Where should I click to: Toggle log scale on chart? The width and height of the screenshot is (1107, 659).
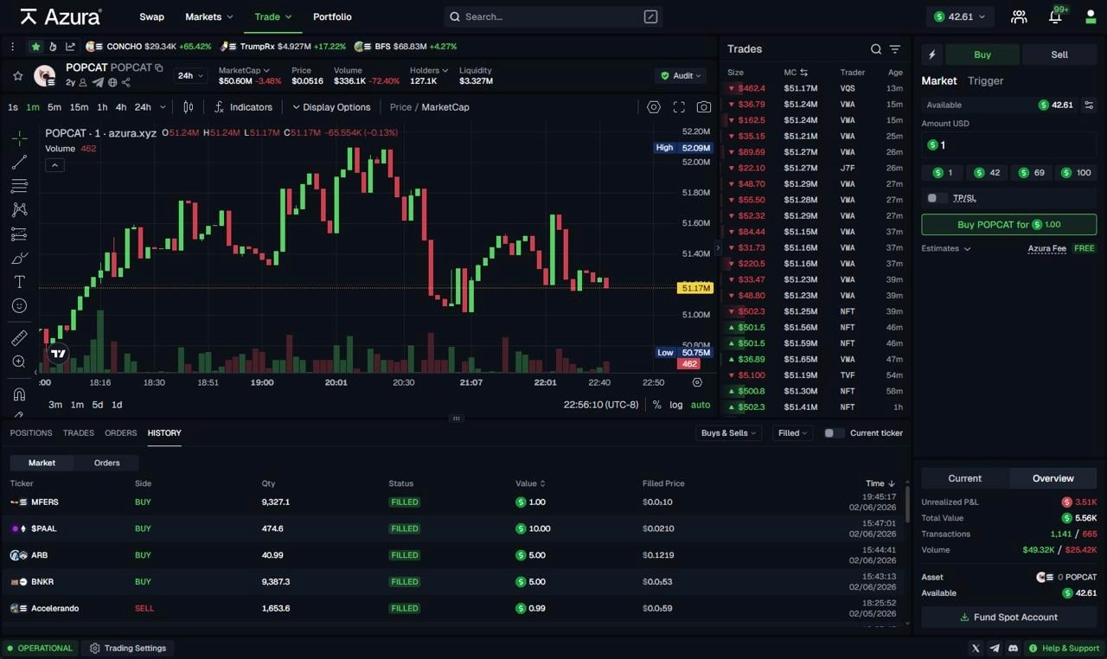[675, 405]
